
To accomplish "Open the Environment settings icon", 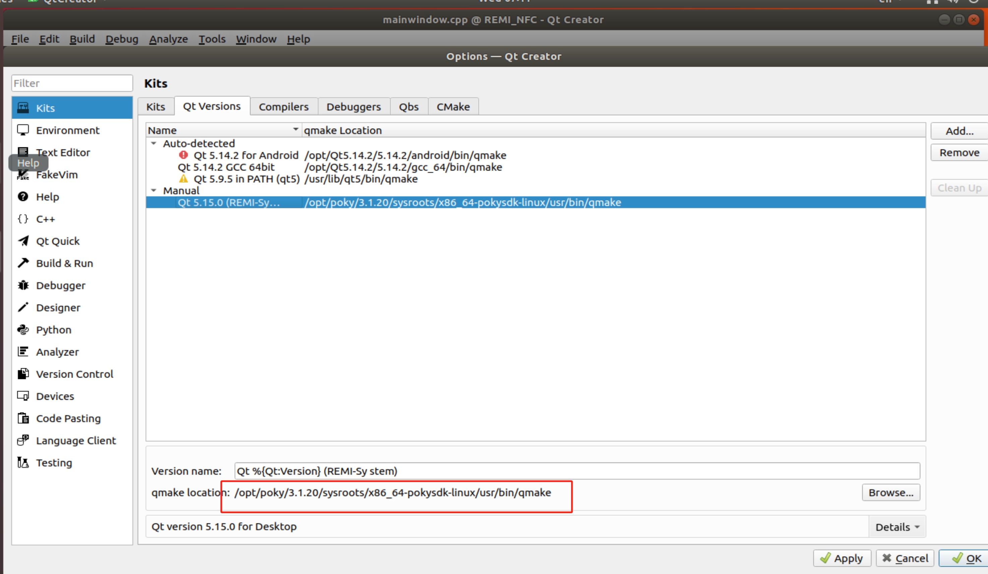I will point(23,130).
